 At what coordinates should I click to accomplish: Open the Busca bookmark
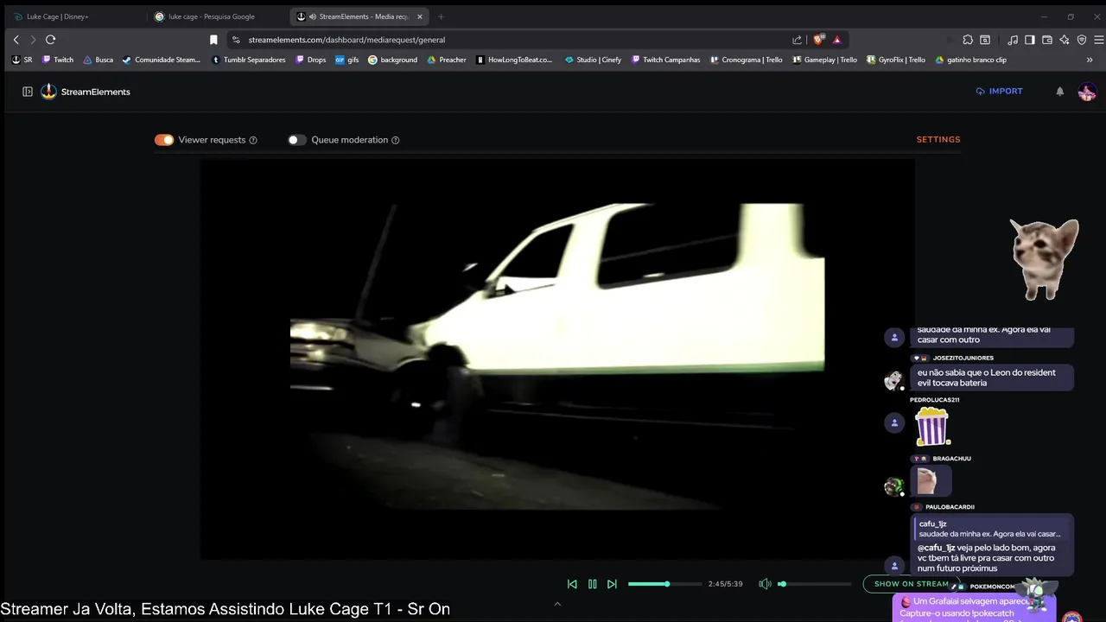99,60
